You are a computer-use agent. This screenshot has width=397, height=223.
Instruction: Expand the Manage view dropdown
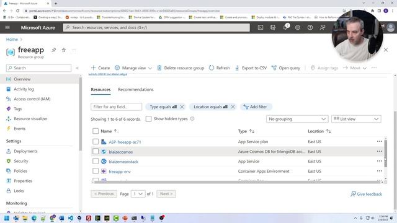(x=133, y=68)
